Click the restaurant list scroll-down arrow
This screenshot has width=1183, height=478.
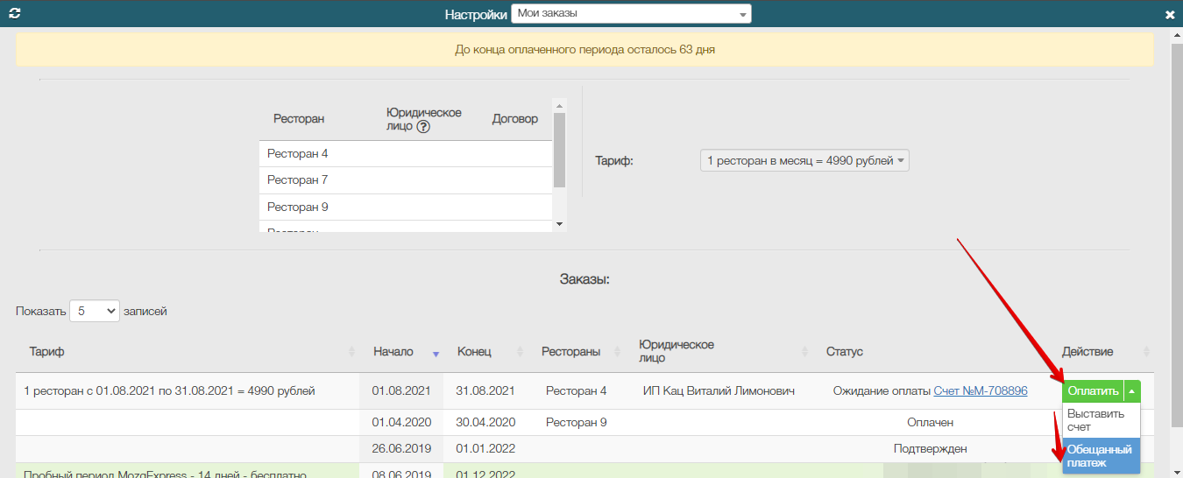point(560,225)
